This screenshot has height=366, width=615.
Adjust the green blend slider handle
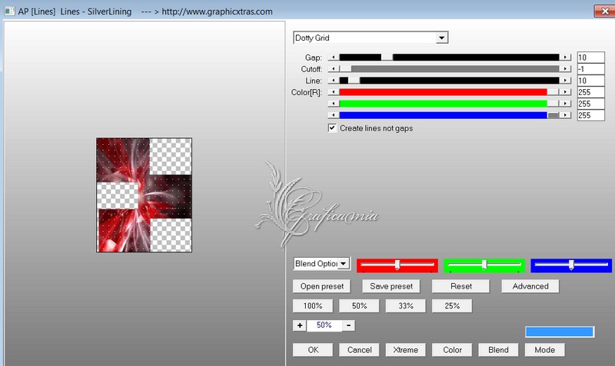pos(484,265)
